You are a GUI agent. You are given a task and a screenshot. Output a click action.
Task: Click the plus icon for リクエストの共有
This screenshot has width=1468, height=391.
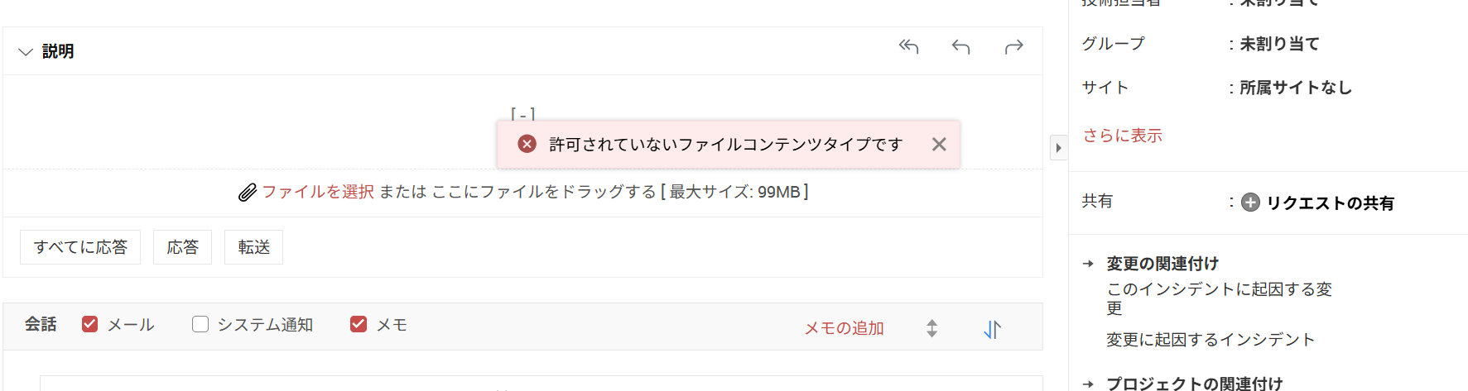coord(1250,203)
